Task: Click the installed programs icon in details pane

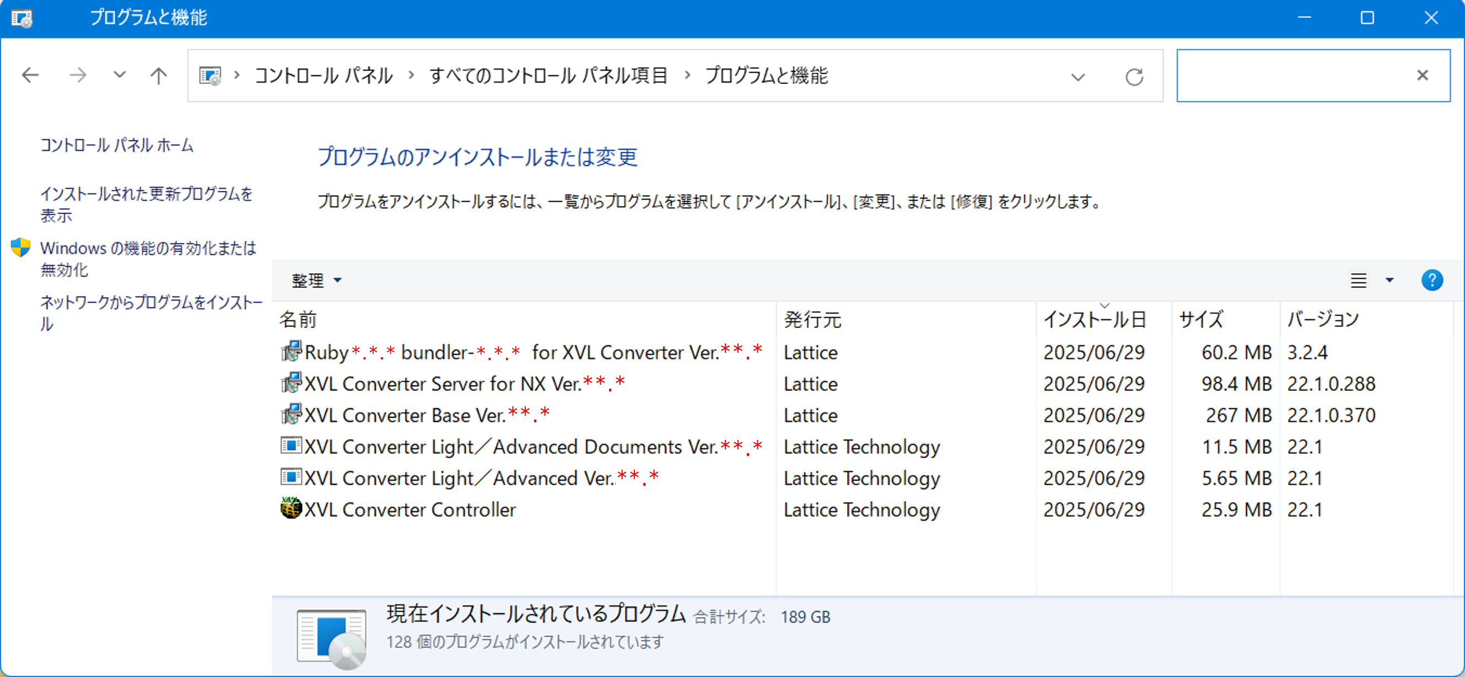Action: click(x=331, y=638)
